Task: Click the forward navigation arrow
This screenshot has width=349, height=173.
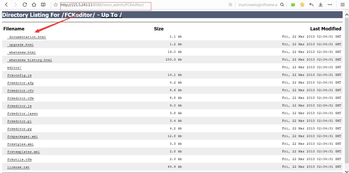Action: (16, 5)
